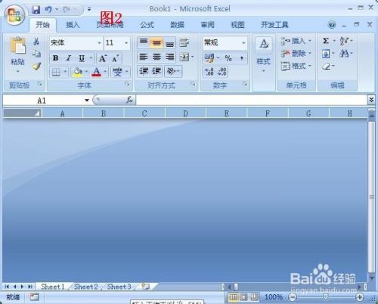Screen dimensions: 378x304
Task: Increase indent
Action: click(156, 71)
